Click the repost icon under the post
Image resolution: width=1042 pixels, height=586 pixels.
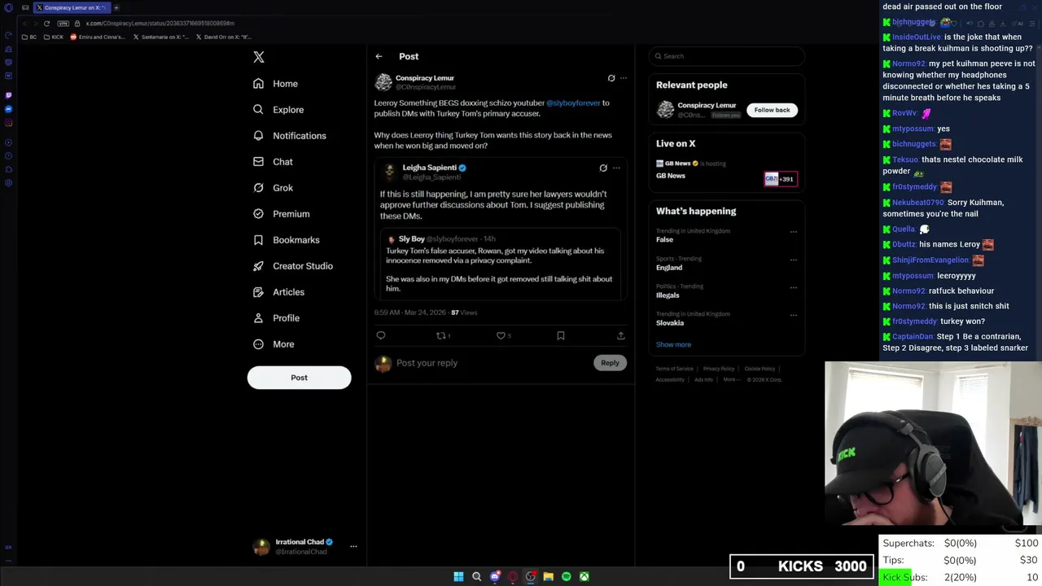[x=440, y=335]
